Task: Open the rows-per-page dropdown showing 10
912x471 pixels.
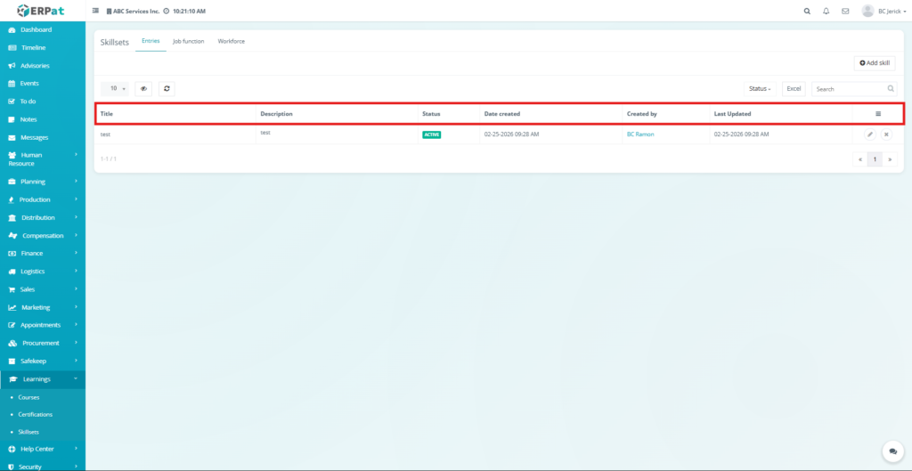Action: pyautogui.click(x=116, y=89)
